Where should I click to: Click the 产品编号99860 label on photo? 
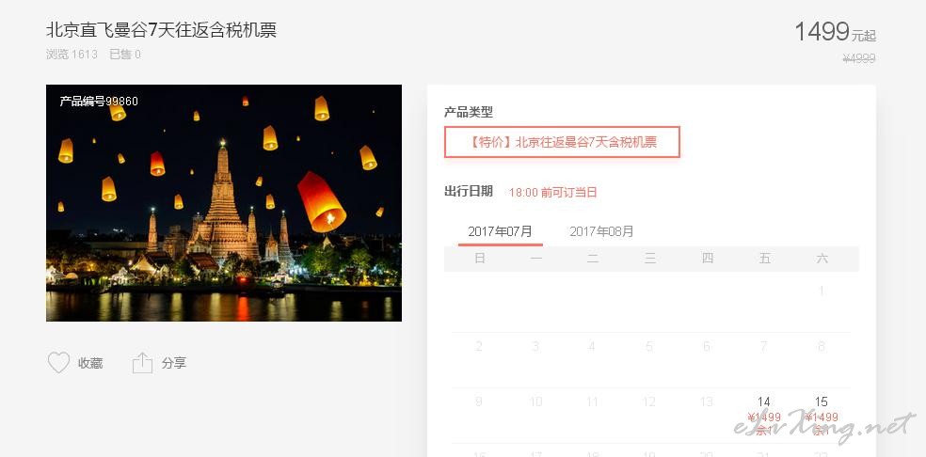pyautogui.click(x=99, y=102)
